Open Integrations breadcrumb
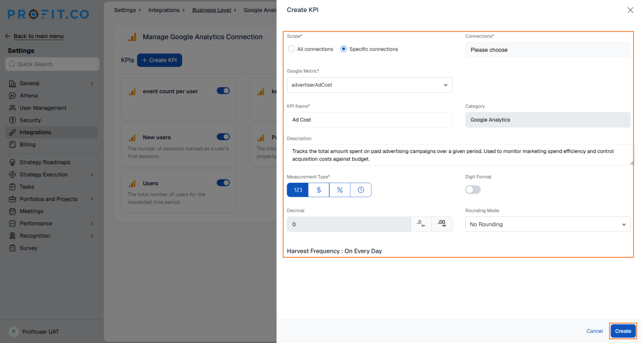Image resolution: width=641 pixels, height=343 pixels. pyautogui.click(x=164, y=10)
